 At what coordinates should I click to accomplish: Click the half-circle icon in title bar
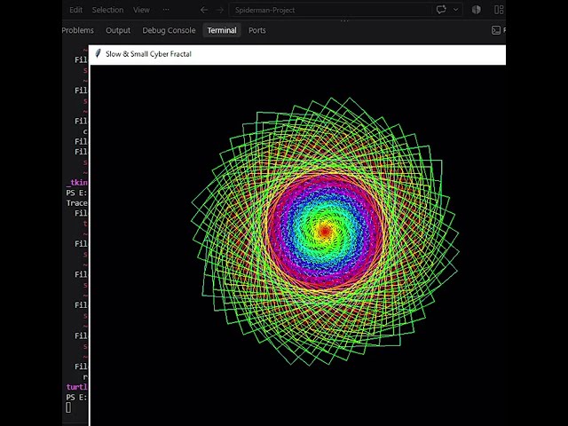(x=476, y=10)
